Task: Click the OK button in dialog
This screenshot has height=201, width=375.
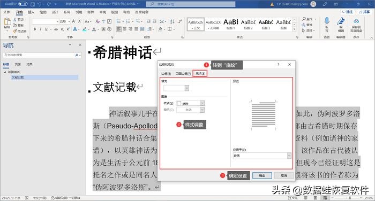Action: pos(262,175)
